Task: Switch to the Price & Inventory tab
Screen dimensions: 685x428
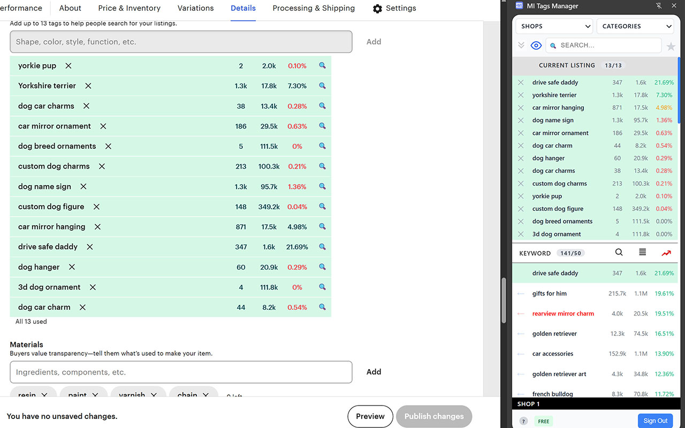Action: 129,8
